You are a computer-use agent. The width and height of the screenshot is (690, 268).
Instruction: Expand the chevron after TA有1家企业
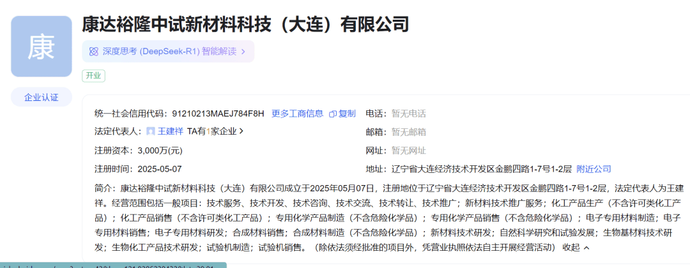click(x=241, y=131)
